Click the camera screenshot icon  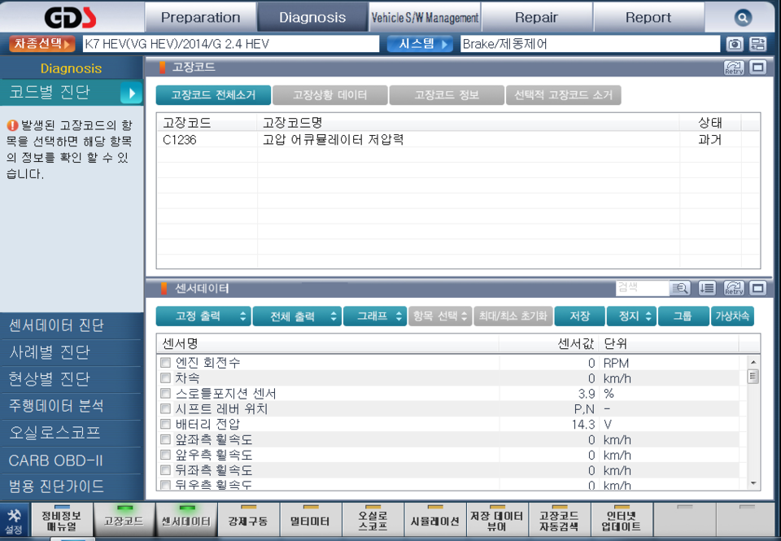pos(734,44)
